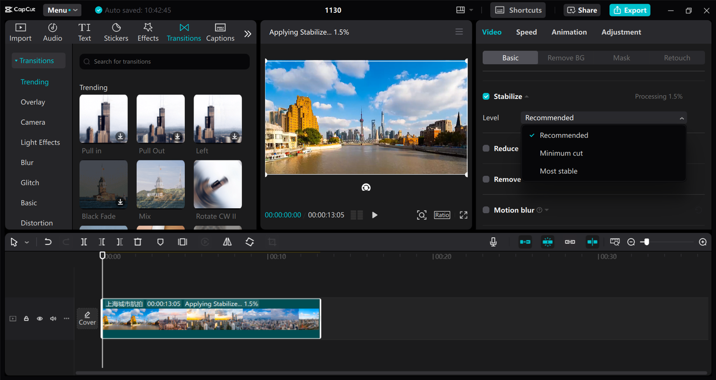This screenshot has width=716, height=380.
Task: Enter fullscreen preview mode
Action: 463,215
